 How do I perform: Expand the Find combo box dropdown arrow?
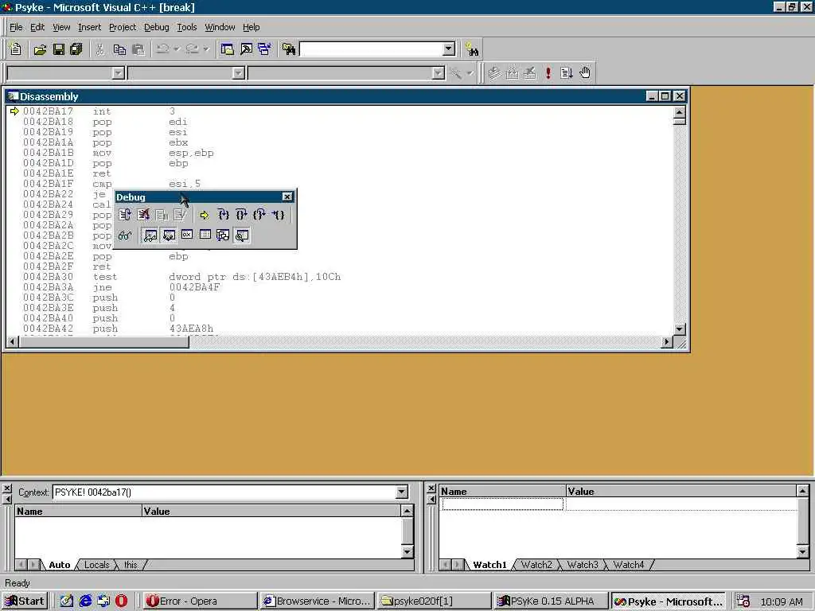449,49
